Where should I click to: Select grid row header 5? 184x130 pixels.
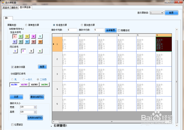point(57,104)
